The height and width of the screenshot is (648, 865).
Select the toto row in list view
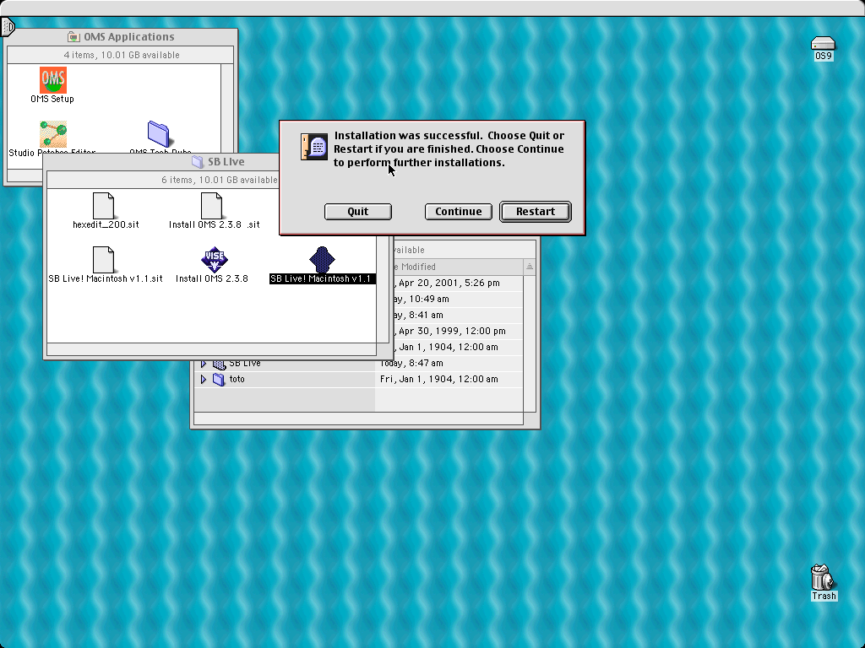pos(358,379)
